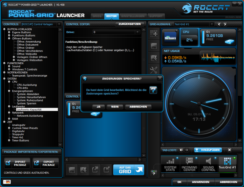The width and height of the screenshot is (244, 187).
Task: Collapse the BUTTON-VORLAGEN tree node
Action: [4, 29]
